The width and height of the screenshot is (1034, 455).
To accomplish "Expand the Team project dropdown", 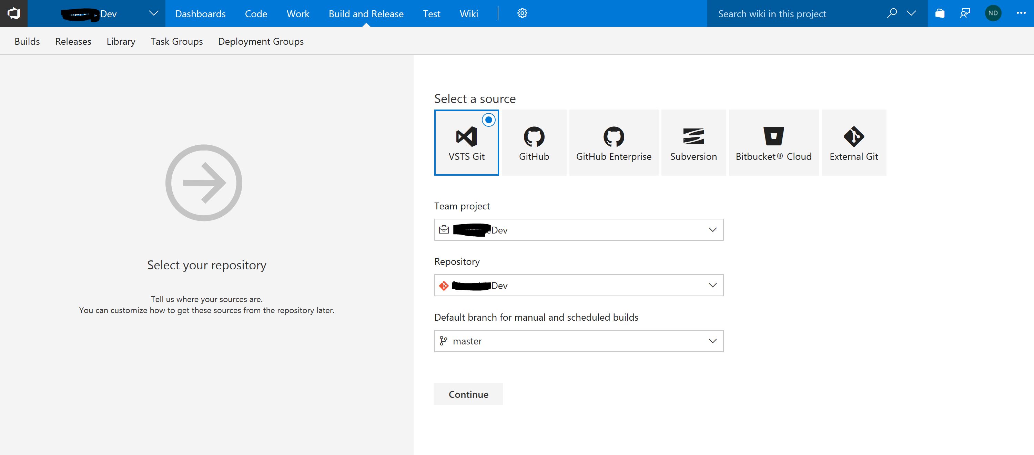I will (578, 230).
